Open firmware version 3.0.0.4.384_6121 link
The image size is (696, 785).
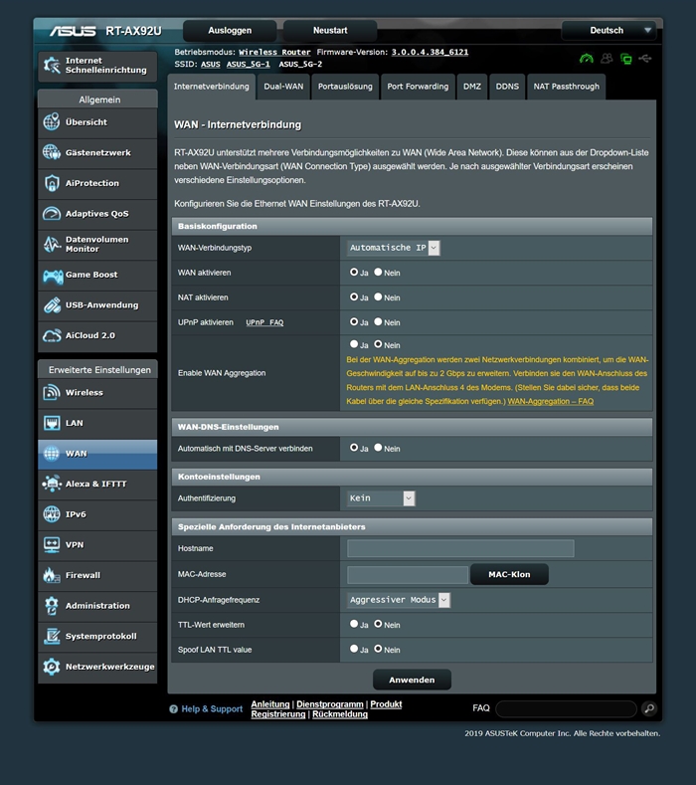point(430,52)
